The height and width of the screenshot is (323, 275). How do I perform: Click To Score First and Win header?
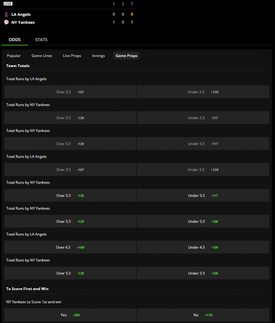tap(27, 289)
